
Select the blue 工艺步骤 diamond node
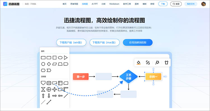tap(129, 77)
